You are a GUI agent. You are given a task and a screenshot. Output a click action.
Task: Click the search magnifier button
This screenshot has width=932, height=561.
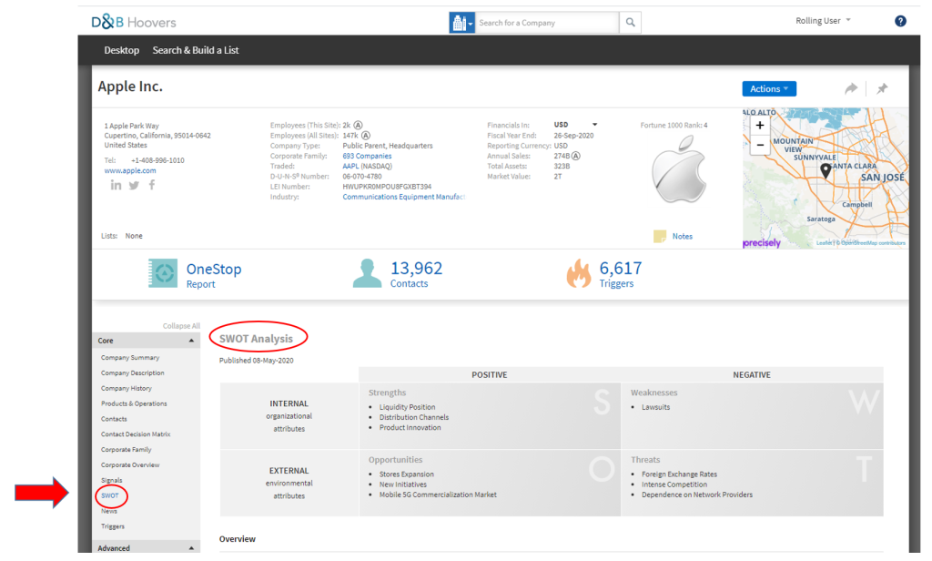(630, 23)
